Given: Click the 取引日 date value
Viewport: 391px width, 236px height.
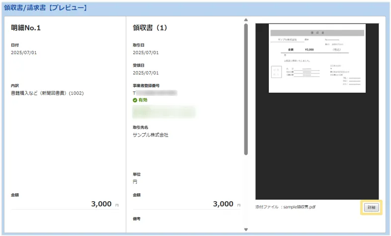Looking at the screenshot, I should 146,52.
